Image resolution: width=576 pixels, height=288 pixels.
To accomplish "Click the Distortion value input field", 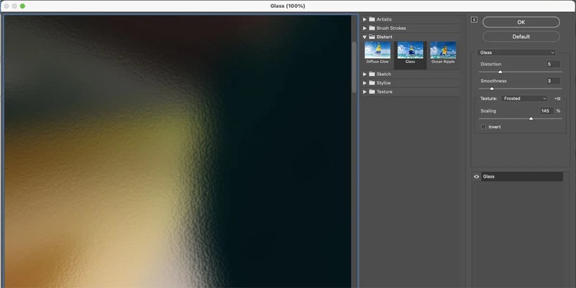I will [553, 64].
